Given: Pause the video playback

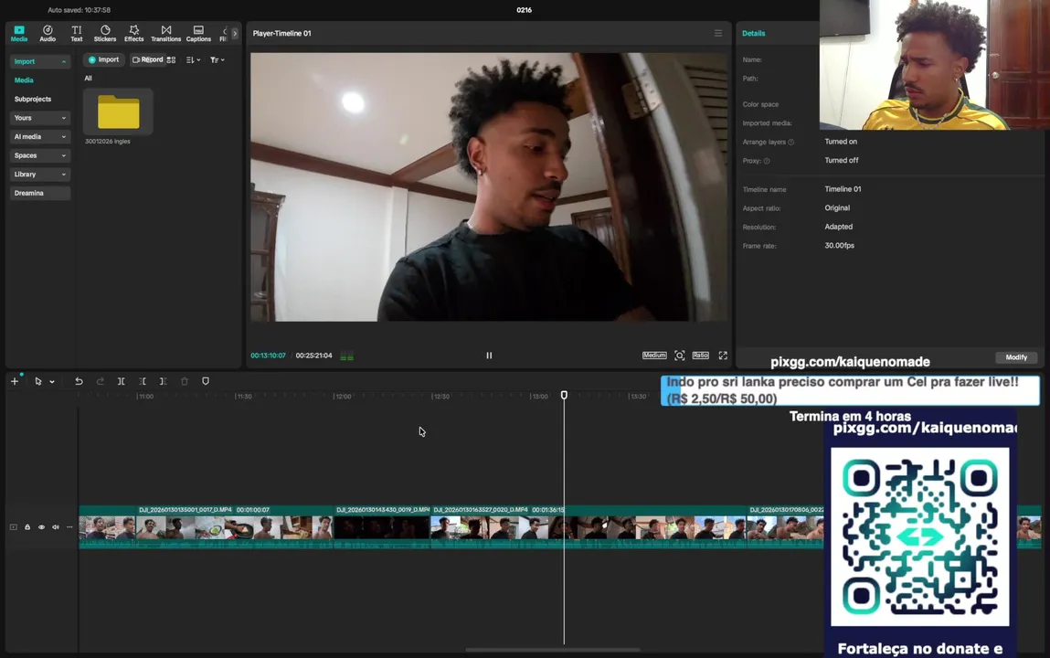Looking at the screenshot, I should (489, 356).
